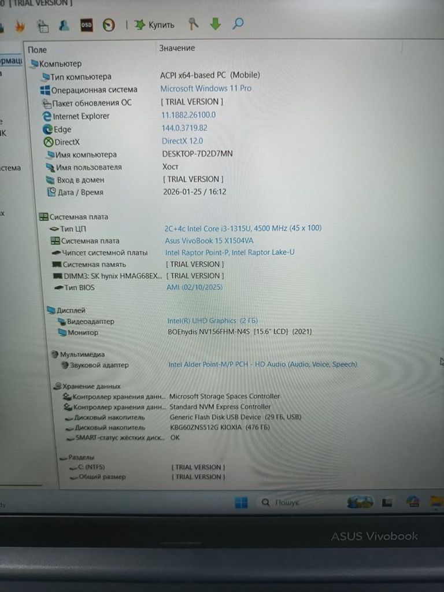Open the AMI (02/10/2025) BIOS link
444x592 pixels.
194,287
